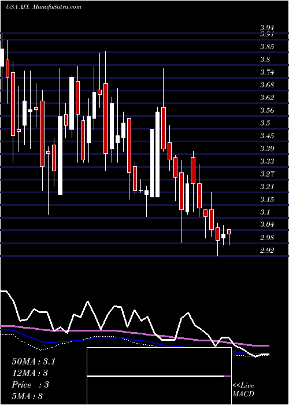Click the 3.1 price axis label
This screenshot has width=289, height=405.
tap(265, 212)
